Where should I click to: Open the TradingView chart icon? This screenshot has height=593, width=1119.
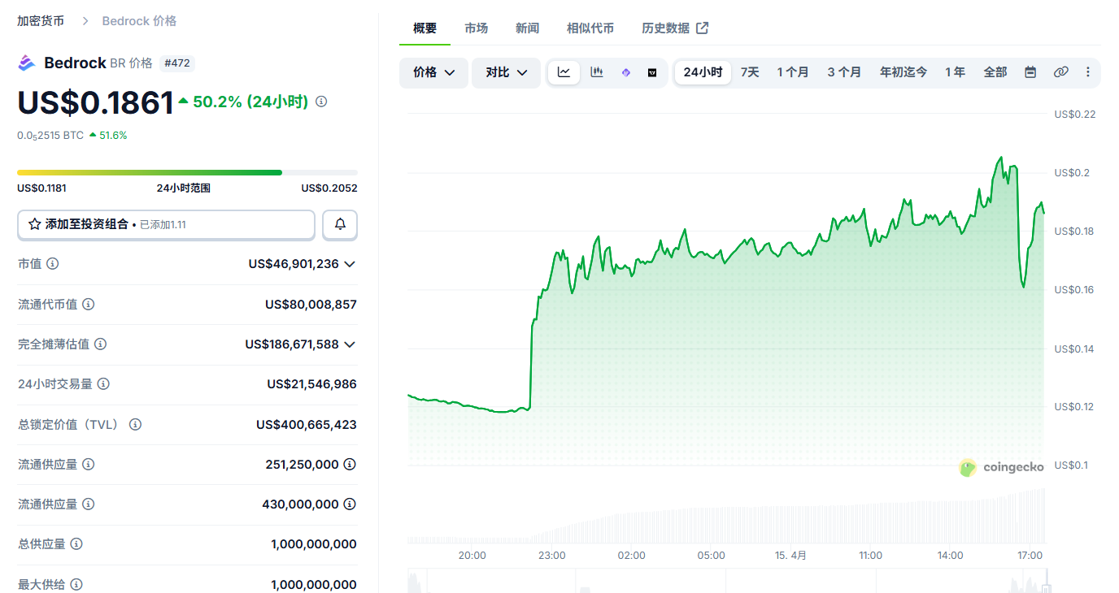click(x=652, y=72)
